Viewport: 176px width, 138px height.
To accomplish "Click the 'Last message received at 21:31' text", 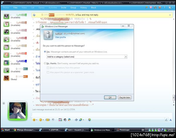I will point(54,109).
